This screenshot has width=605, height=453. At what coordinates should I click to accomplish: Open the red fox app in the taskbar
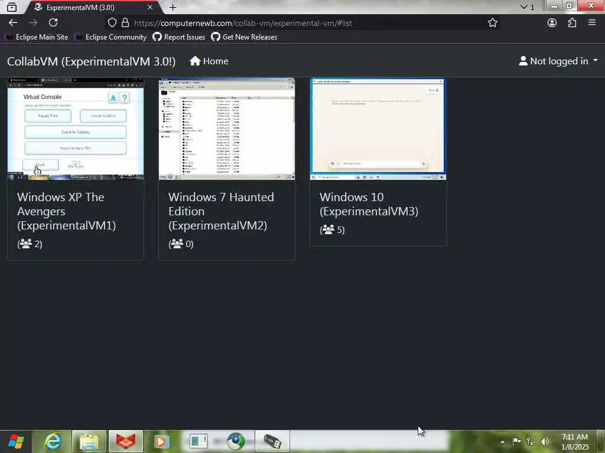[126, 441]
